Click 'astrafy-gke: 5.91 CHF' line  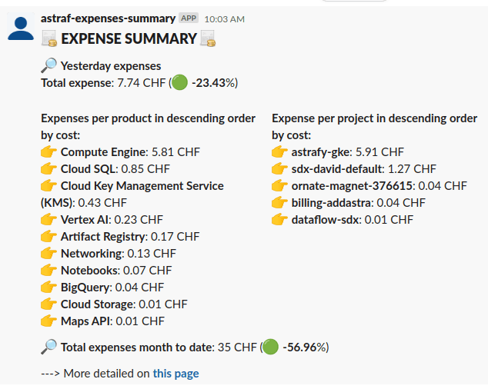coord(348,152)
